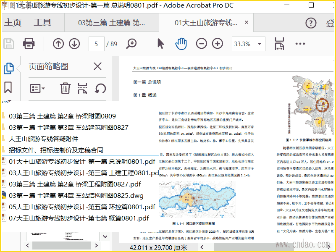Switch to the 03第三篇 土建篇 document tab
336x252 pixels.
[x=112, y=23]
